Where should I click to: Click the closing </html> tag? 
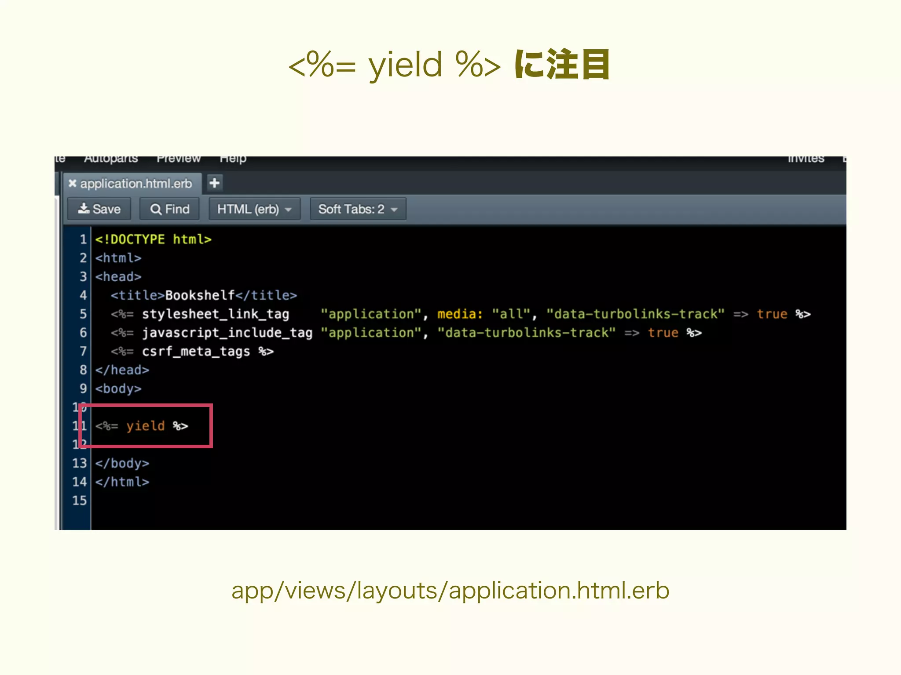pos(122,482)
